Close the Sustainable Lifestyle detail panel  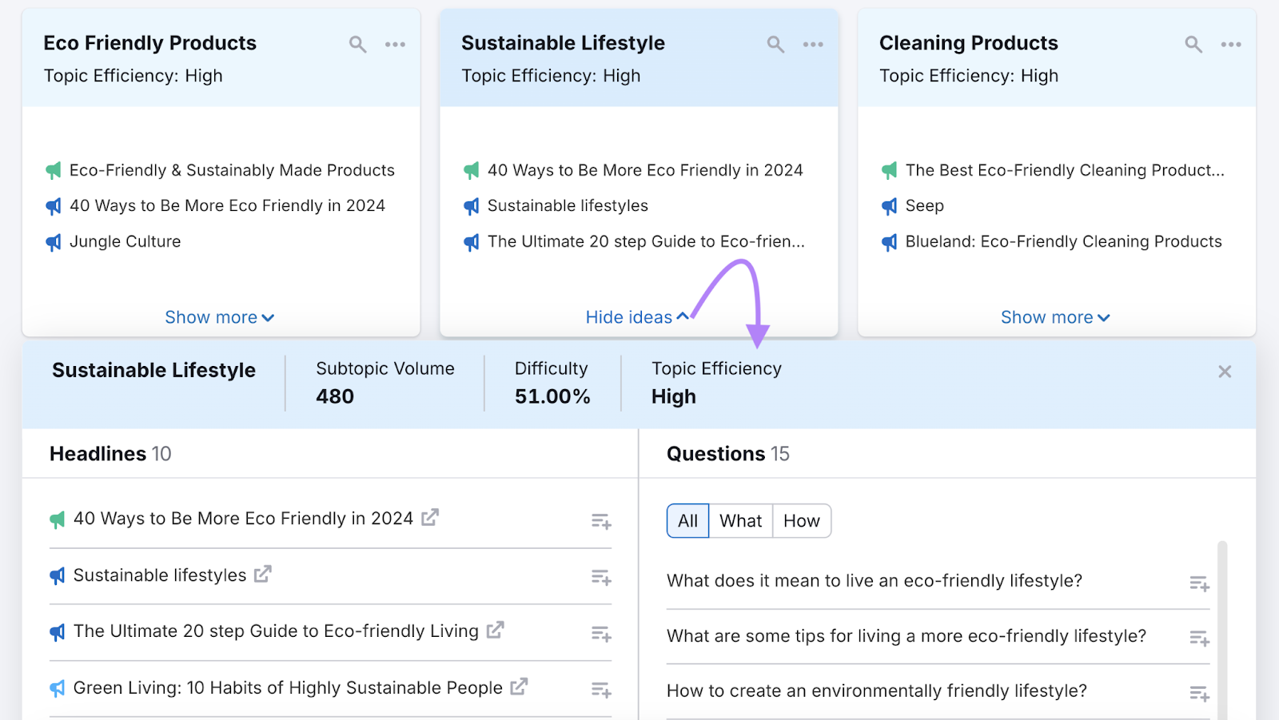pos(1224,371)
